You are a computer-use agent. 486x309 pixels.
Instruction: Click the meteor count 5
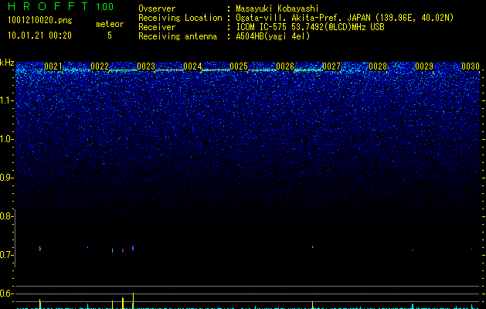tap(110, 36)
